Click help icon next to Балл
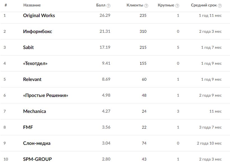 (109, 6)
